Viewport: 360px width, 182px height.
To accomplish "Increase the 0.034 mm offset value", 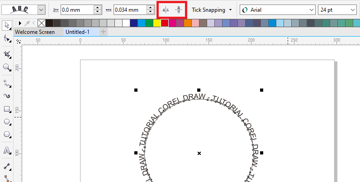I will (x=151, y=8).
